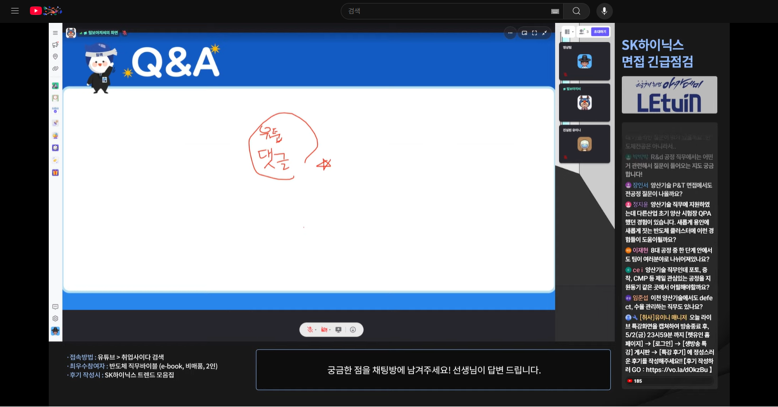
Task: Open the calendar check app icon in sidebar
Action: coord(55,110)
